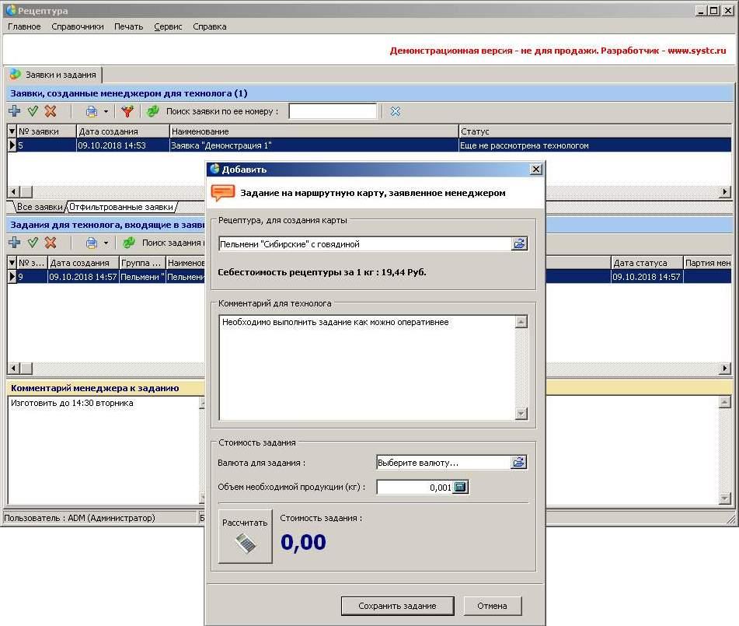Click the add request plus icon in top toolbar

coord(14,111)
